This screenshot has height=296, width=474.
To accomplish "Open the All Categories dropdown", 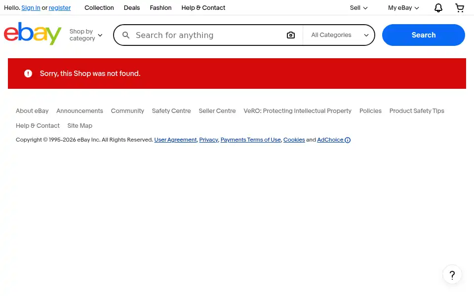I will click(x=340, y=35).
